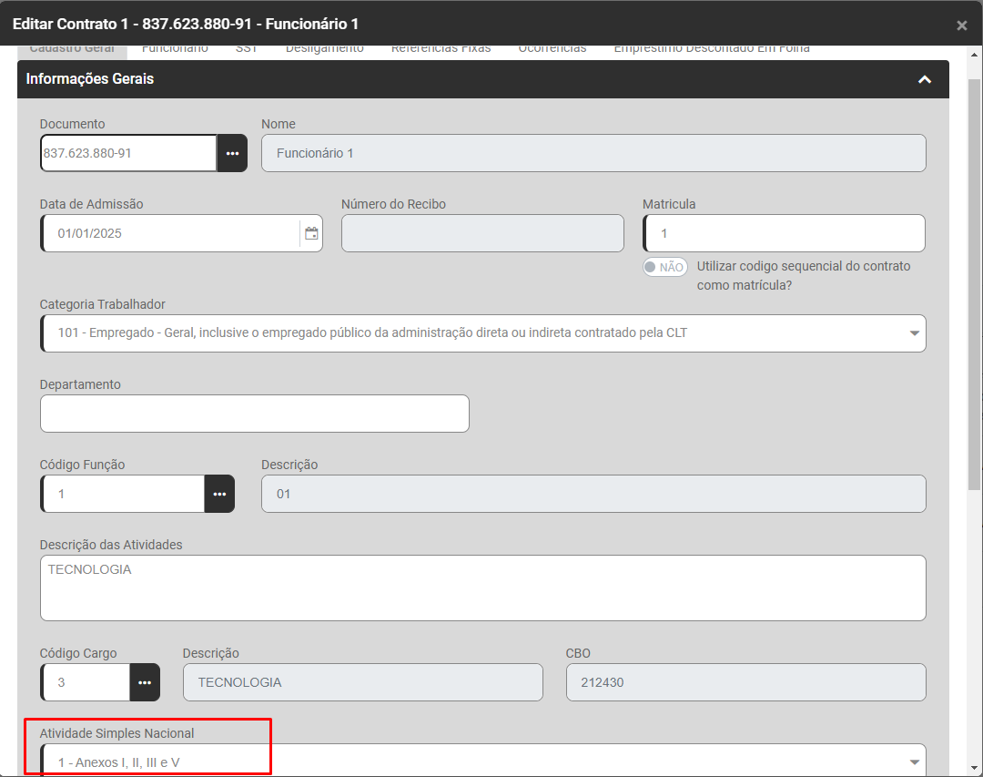
Task: Click the Código Função ellipsis search button
Action: 219,494
